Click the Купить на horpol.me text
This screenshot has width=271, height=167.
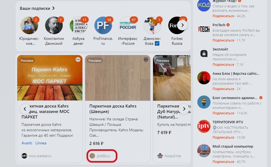pyautogui.click(x=174, y=125)
